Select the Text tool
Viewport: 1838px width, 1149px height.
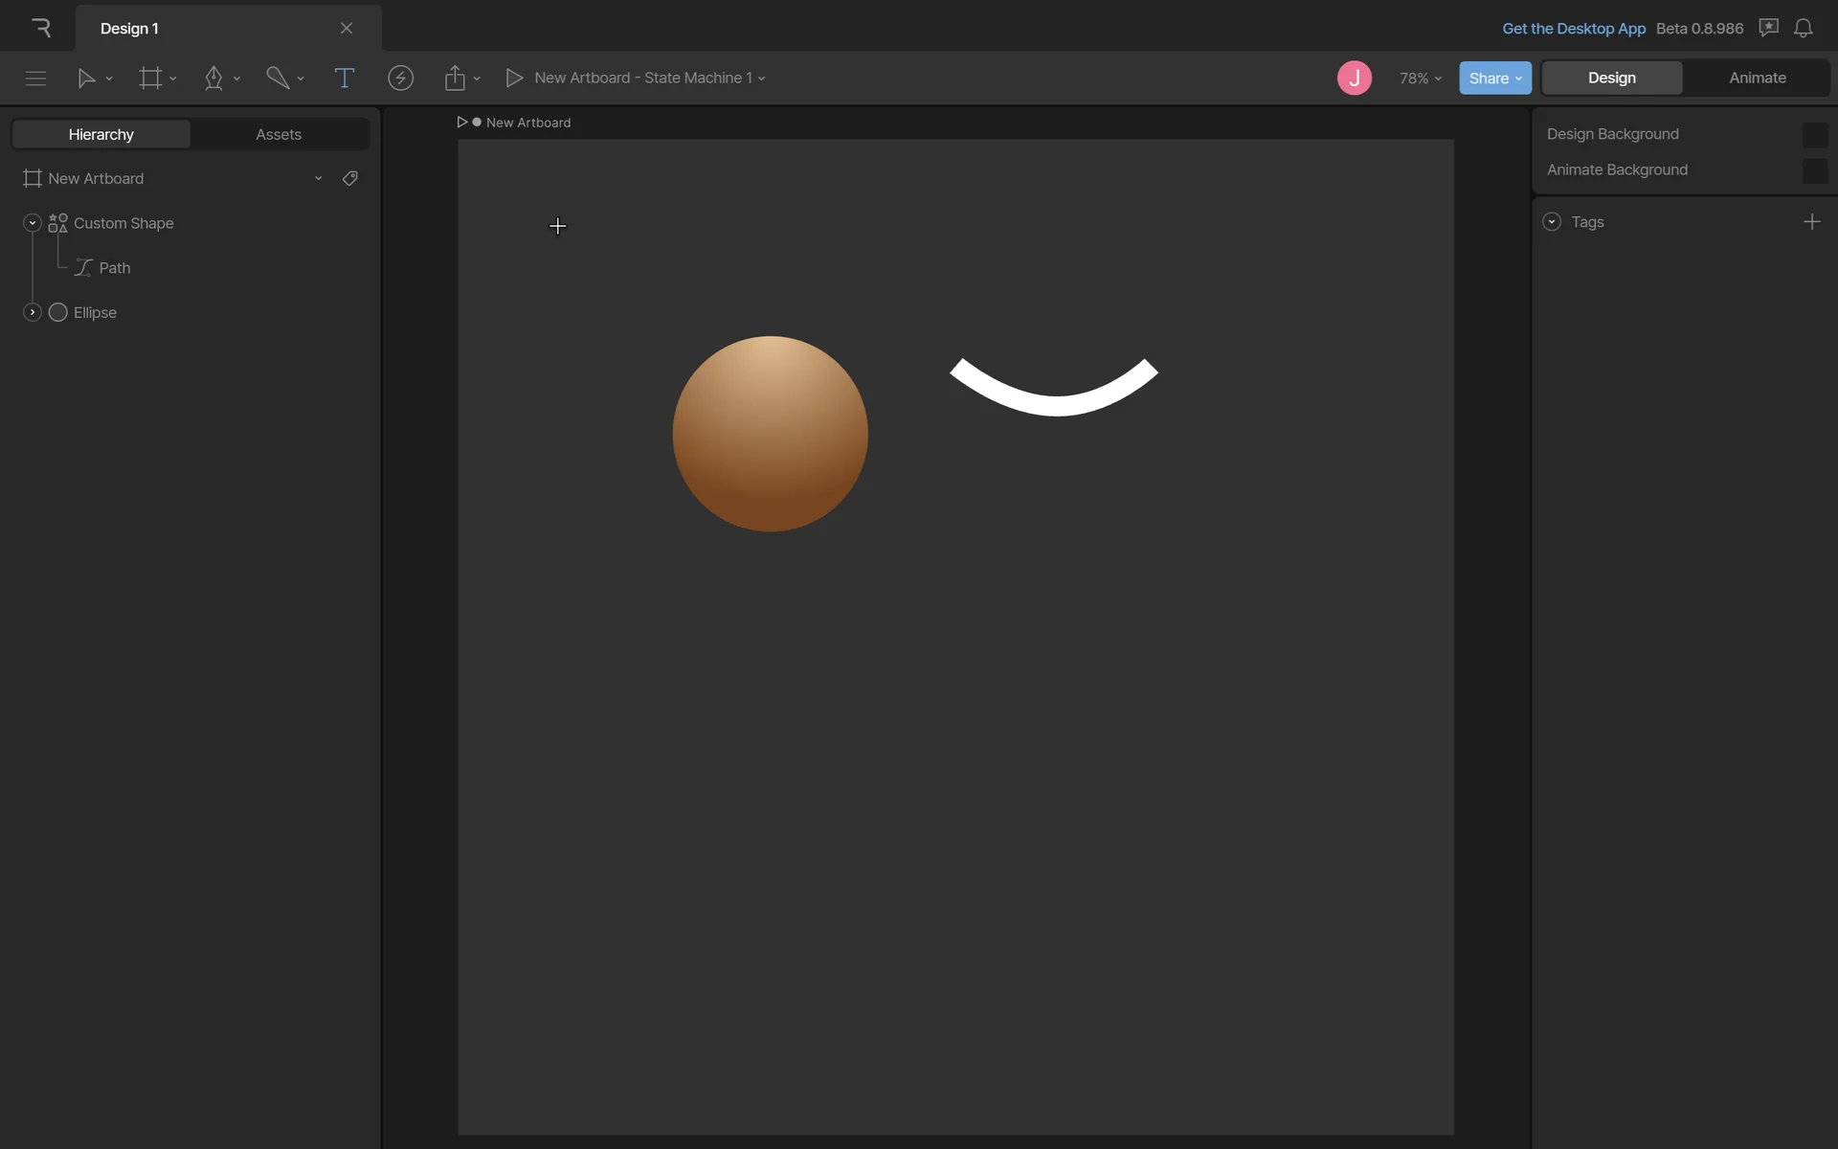[x=344, y=79]
